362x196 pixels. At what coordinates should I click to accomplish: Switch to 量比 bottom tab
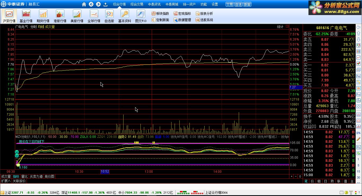[24, 176]
